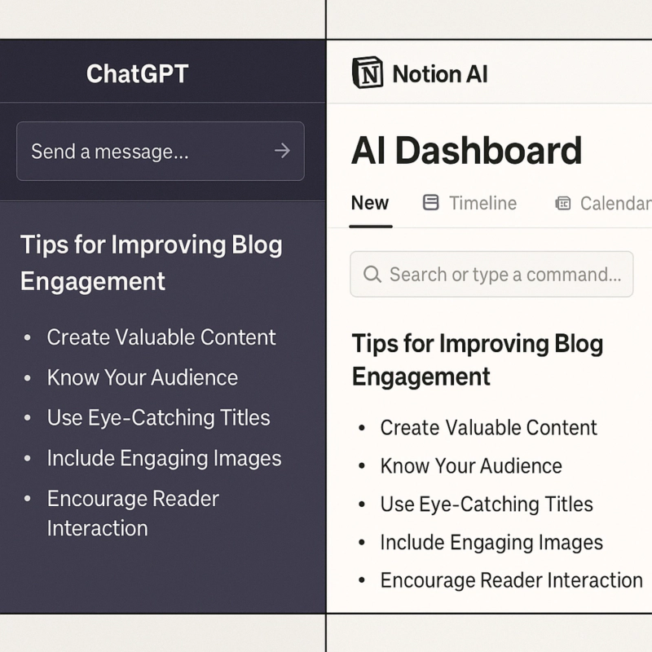Viewport: 652px width, 652px height.
Task: Select the New tab in Notion AI
Action: point(370,203)
